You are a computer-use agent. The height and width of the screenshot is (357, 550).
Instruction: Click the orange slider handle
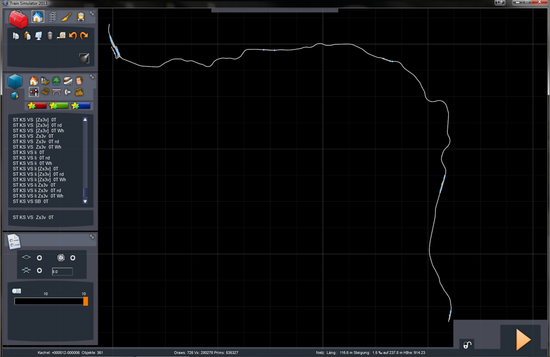(x=86, y=301)
